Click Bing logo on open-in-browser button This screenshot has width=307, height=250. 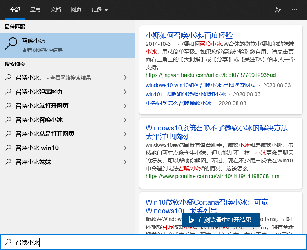click(191, 220)
